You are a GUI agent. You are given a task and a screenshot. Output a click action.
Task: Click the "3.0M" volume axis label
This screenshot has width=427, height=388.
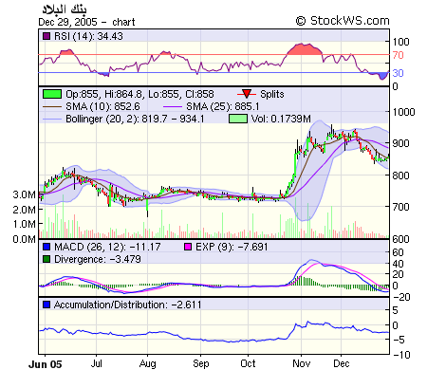coord(24,194)
